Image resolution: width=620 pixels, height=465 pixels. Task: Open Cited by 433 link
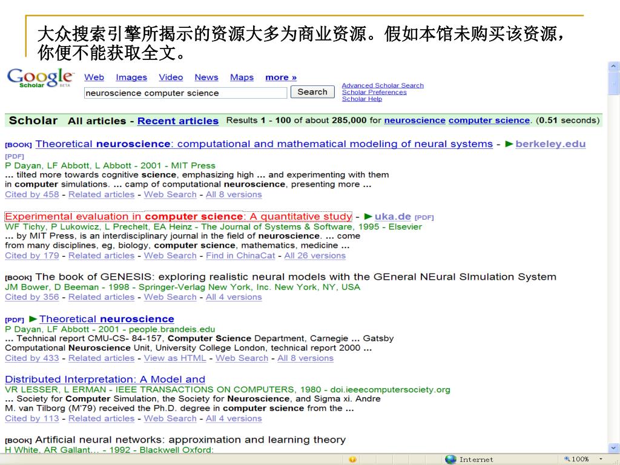32,358
